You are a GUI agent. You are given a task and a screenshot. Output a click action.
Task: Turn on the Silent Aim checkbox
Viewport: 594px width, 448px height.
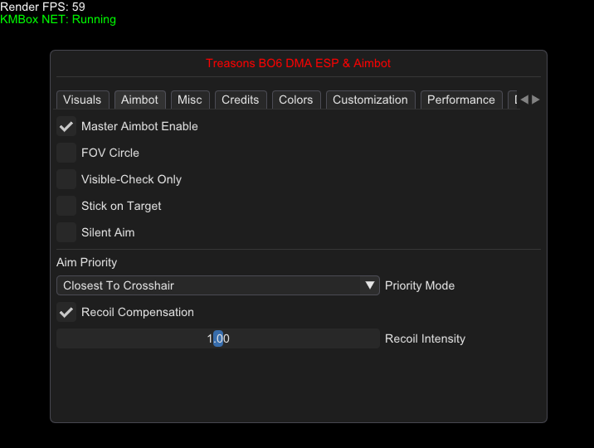(66, 232)
